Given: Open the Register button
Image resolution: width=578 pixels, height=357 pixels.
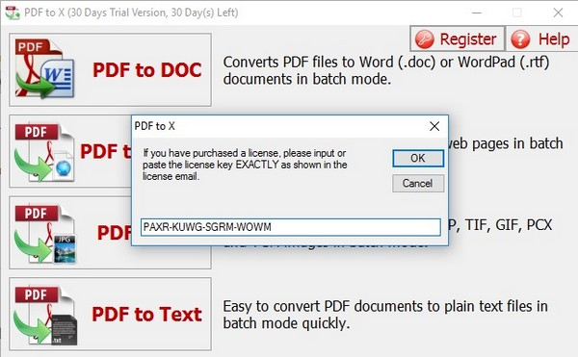Looking at the screenshot, I should click(x=457, y=38).
